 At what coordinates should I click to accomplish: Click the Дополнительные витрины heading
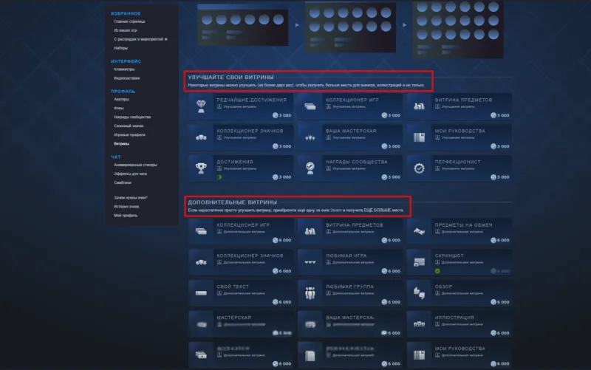(232, 202)
